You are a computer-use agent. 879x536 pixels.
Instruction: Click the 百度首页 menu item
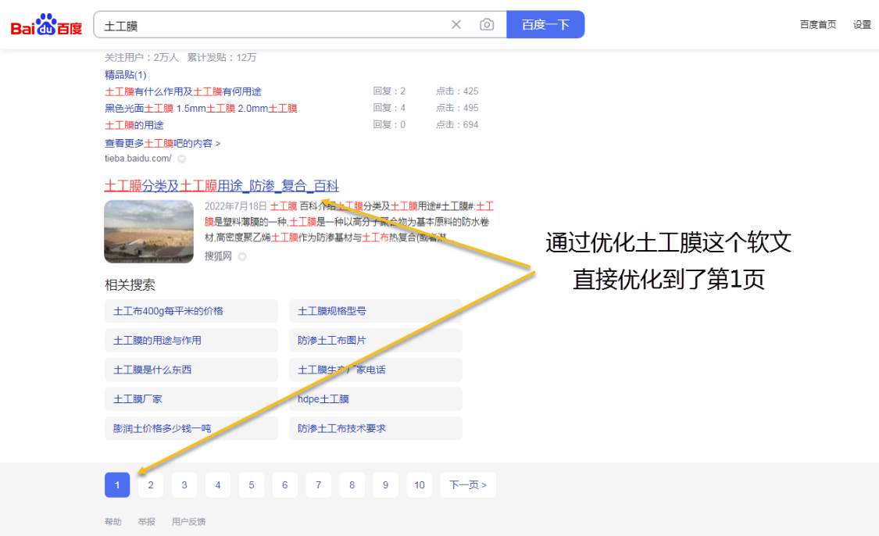click(x=817, y=24)
